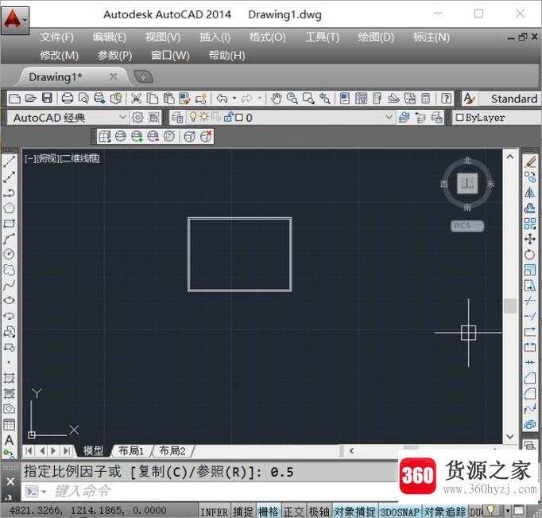542x518 pixels.
Task: Open the 格式(O) menu
Action: point(267,37)
